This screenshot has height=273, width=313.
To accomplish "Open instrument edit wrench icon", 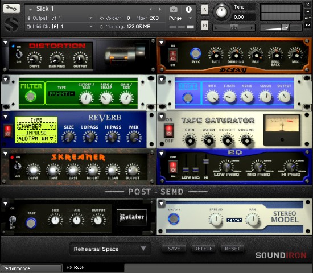I will (x=11, y=8).
